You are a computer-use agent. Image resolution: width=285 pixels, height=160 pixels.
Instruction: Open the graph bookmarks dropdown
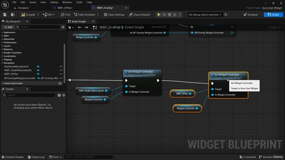point(71,28)
